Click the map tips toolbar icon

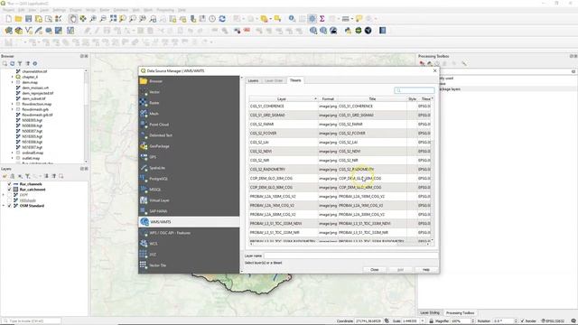[359, 19]
